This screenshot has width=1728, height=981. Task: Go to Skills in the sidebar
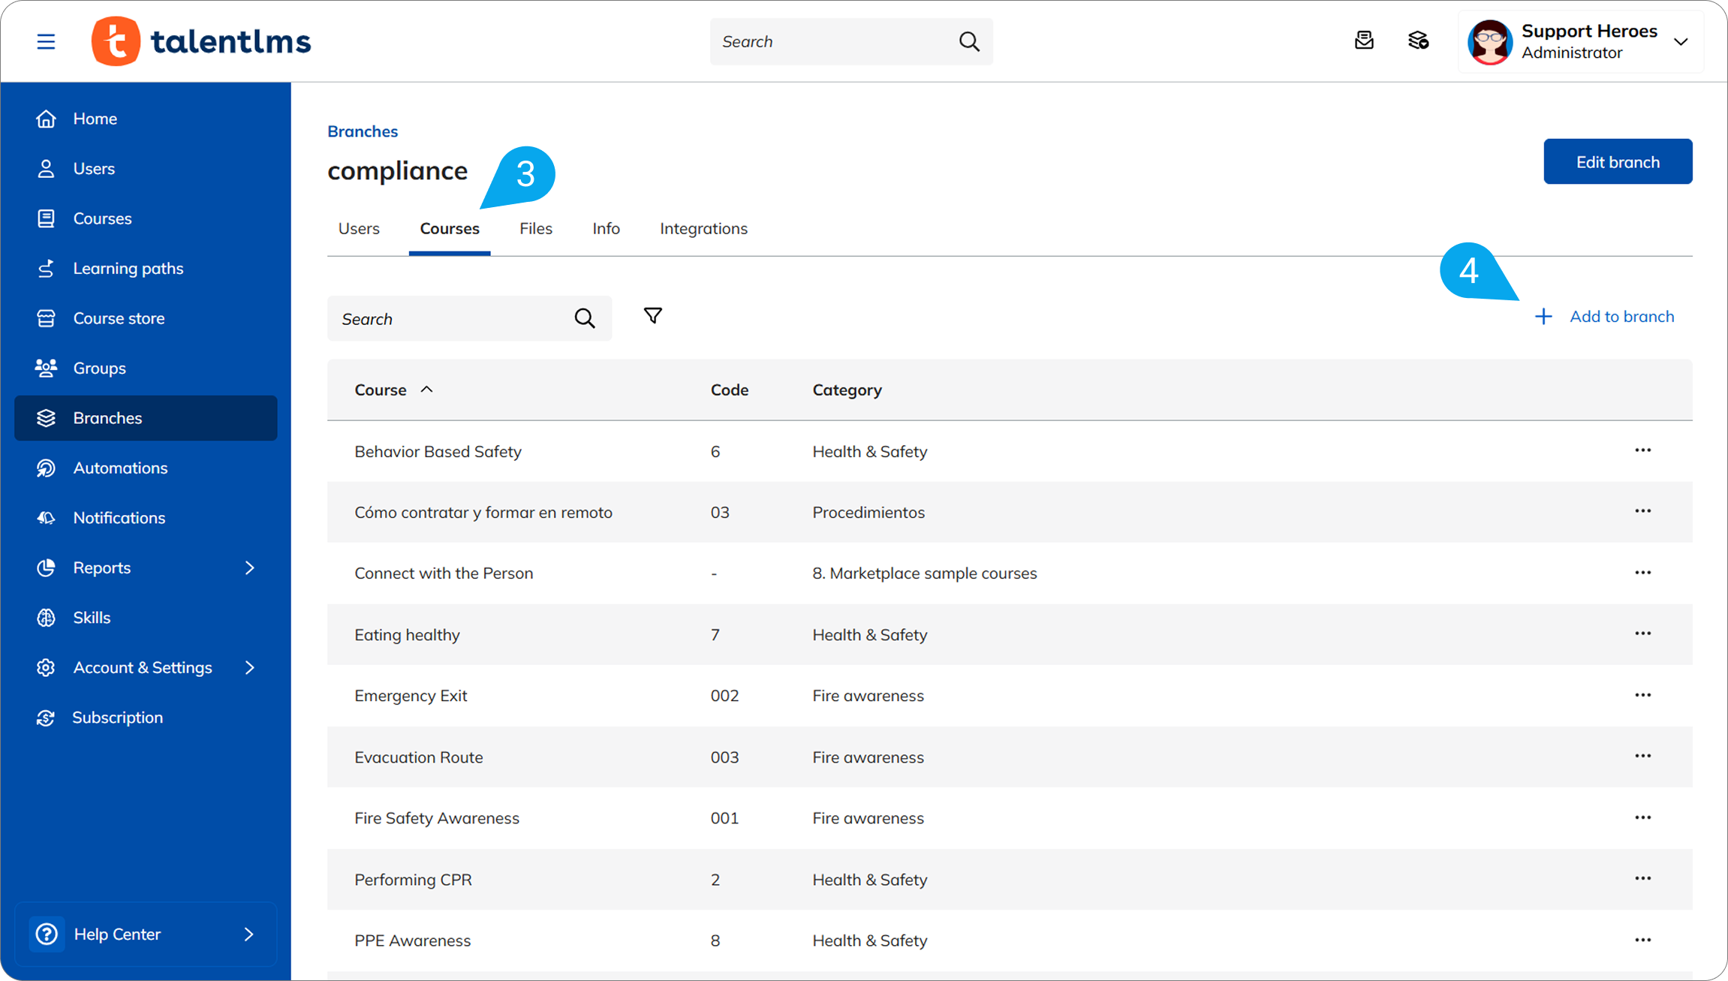(x=92, y=618)
